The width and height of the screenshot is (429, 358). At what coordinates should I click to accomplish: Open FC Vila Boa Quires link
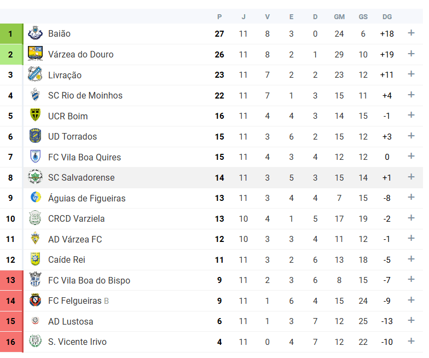point(84,157)
